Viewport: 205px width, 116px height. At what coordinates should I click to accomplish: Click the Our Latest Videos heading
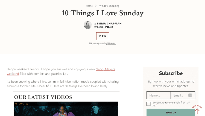(43, 97)
